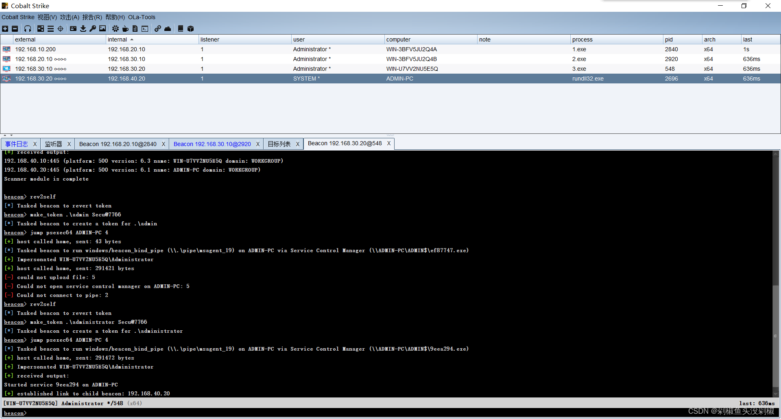The height and width of the screenshot is (419, 781).
Task: Sort by note column header
Action: click(x=524, y=39)
